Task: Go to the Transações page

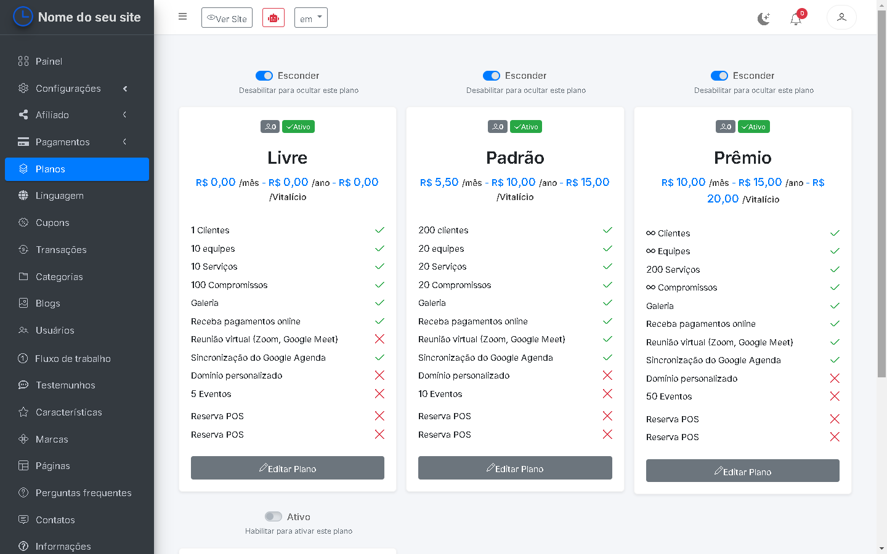Action: (61, 250)
